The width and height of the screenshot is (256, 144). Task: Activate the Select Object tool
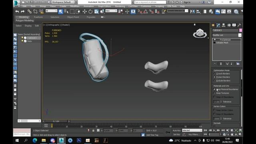[60, 12]
